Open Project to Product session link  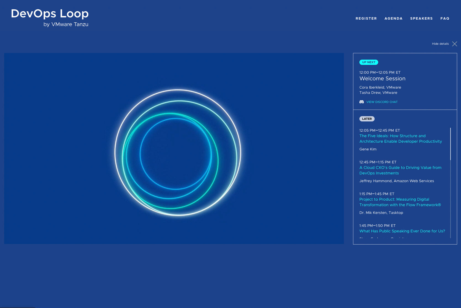[400, 202]
